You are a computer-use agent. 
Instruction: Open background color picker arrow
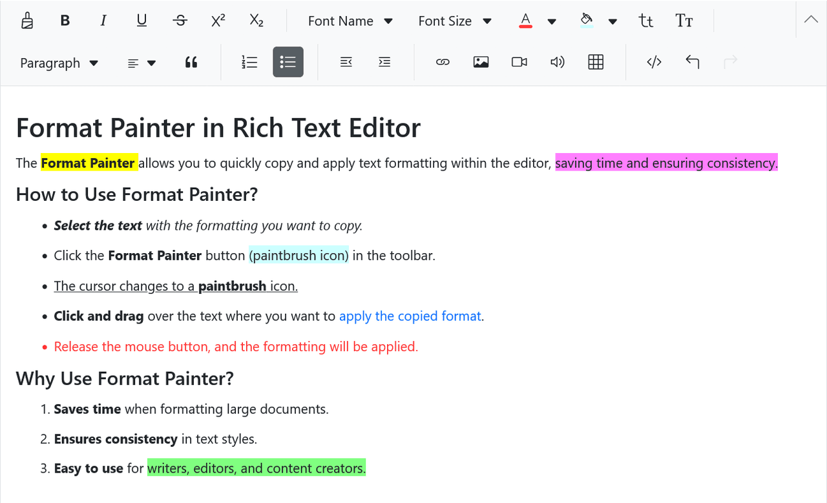point(612,21)
